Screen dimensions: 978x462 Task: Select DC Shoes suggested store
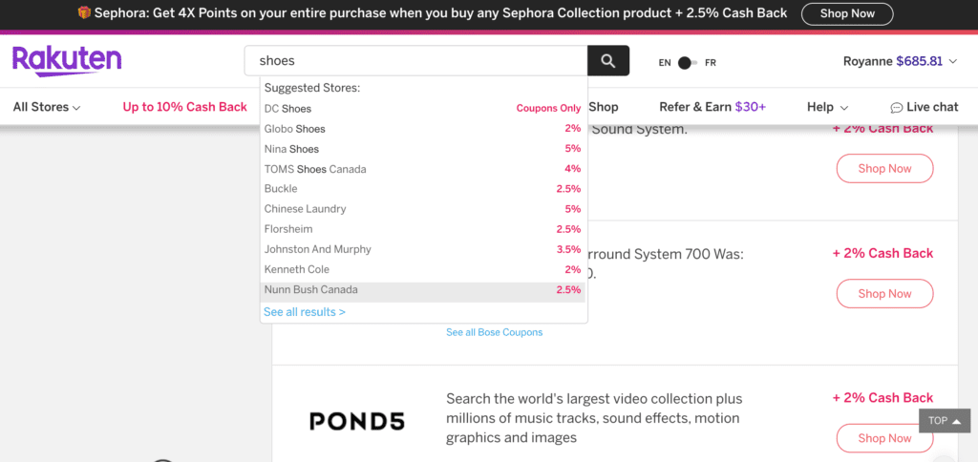tap(422, 109)
